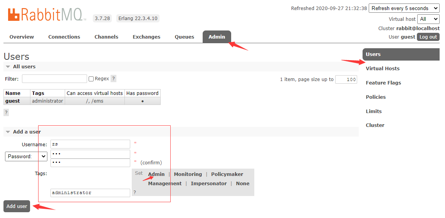
Task: Open the guest user entry
Action: [x=13, y=101]
